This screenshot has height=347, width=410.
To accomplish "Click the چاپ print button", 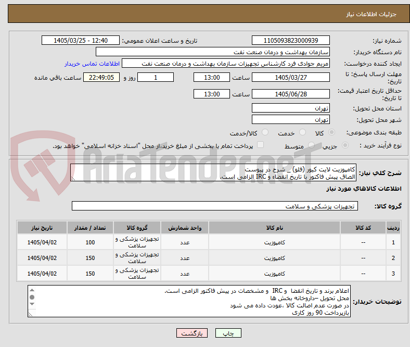I will 228,333.
